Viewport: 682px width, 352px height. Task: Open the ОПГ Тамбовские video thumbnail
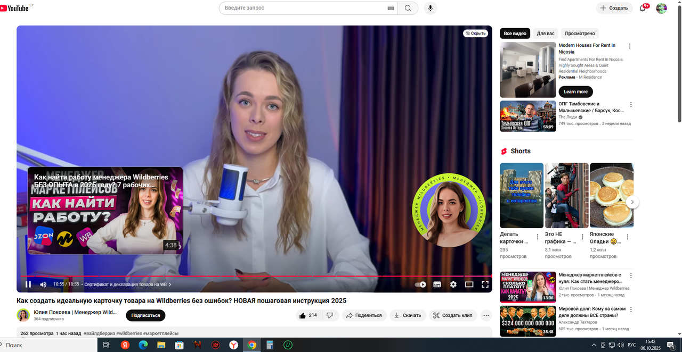[528, 116]
